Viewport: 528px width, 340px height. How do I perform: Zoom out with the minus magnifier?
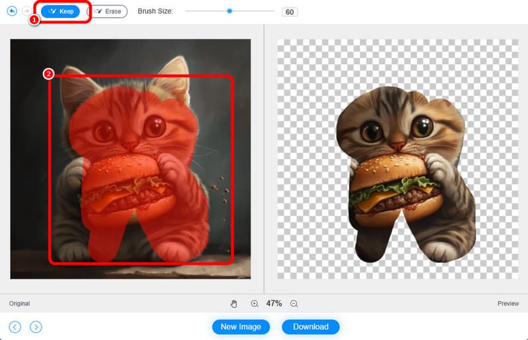[x=294, y=304]
